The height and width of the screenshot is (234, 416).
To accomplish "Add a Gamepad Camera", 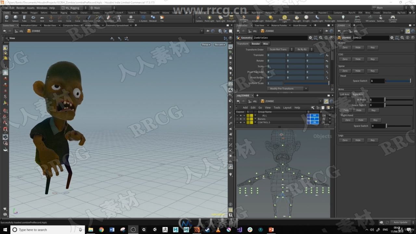I will pos(393,19).
